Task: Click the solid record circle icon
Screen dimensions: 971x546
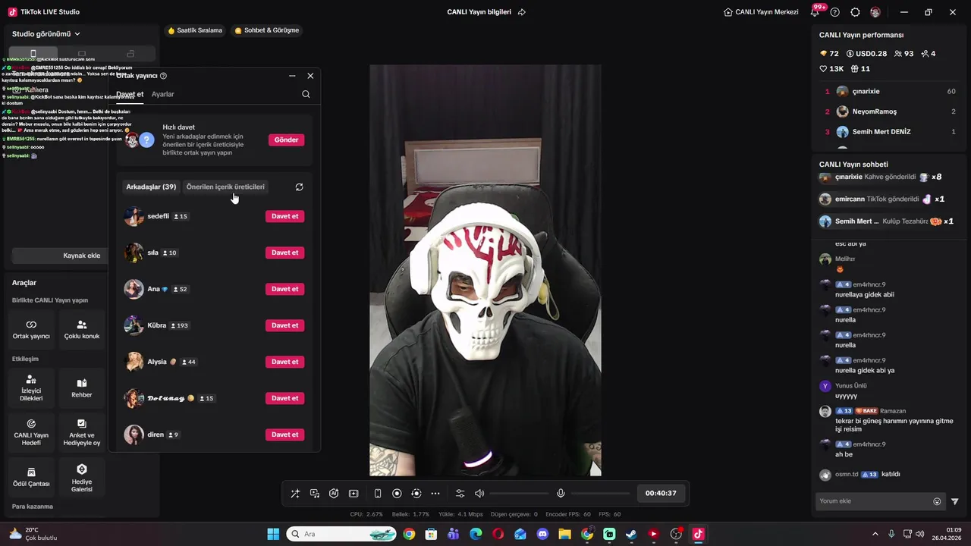Action: [397, 494]
